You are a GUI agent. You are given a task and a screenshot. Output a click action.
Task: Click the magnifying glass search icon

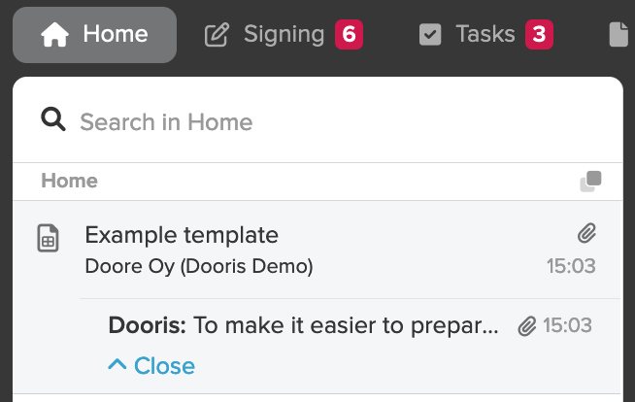pyautogui.click(x=53, y=119)
